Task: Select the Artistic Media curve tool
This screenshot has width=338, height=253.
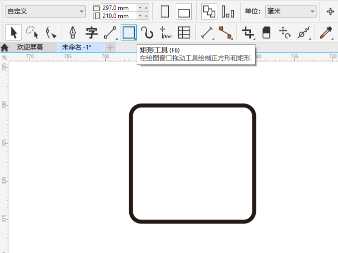Action: tap(147, 32)
